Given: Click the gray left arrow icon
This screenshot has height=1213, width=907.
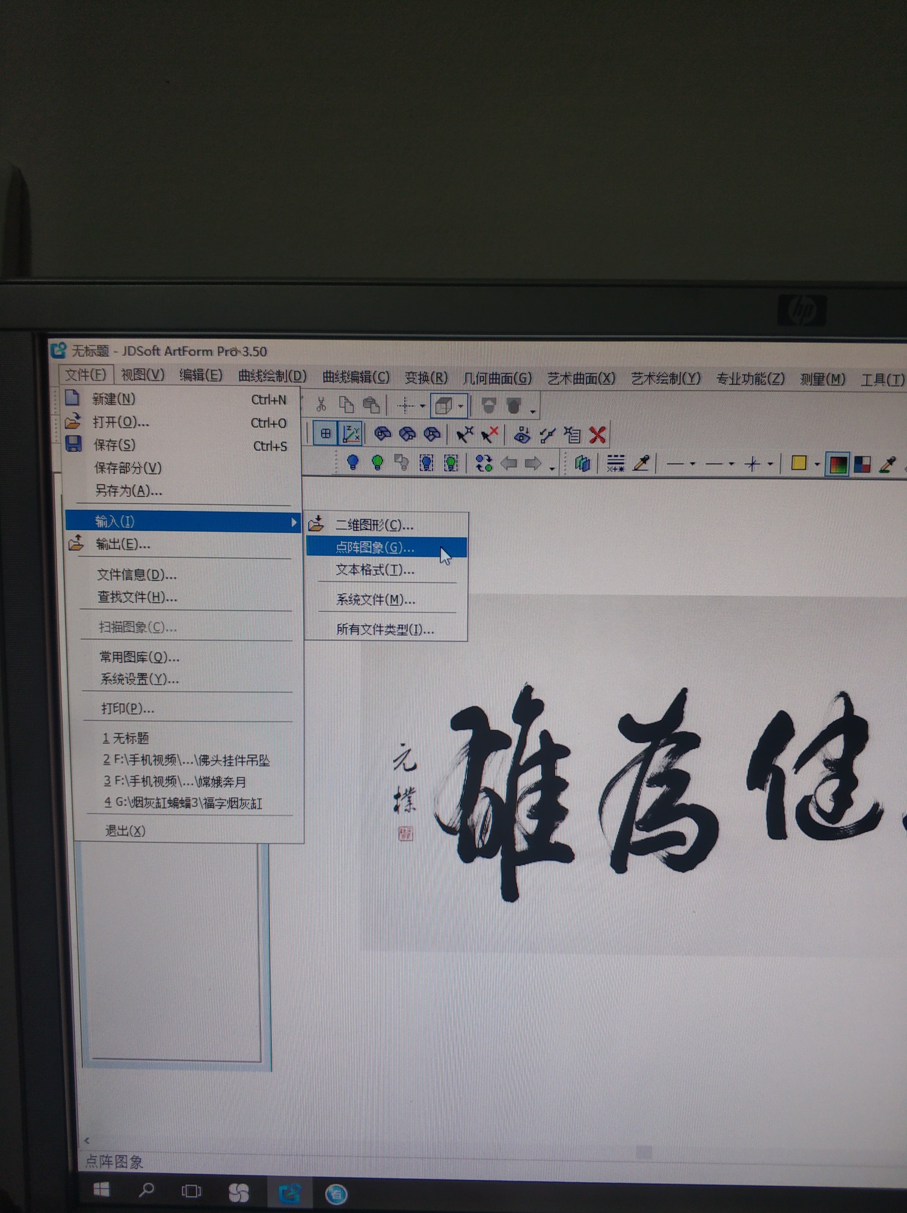Looking at the screenshot, I should click(x=509, y=463).
